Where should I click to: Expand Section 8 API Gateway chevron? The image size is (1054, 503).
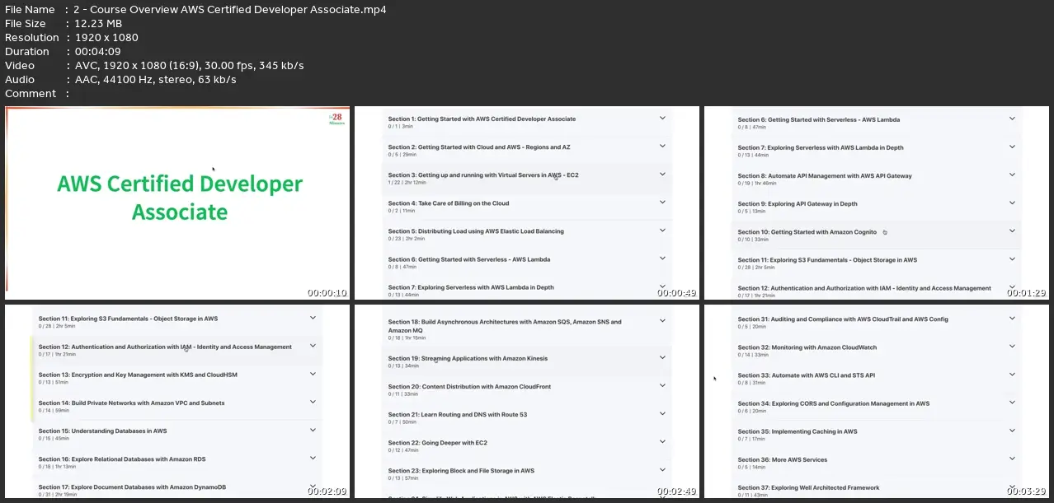pyautogui.click(x=1012, y=175)
